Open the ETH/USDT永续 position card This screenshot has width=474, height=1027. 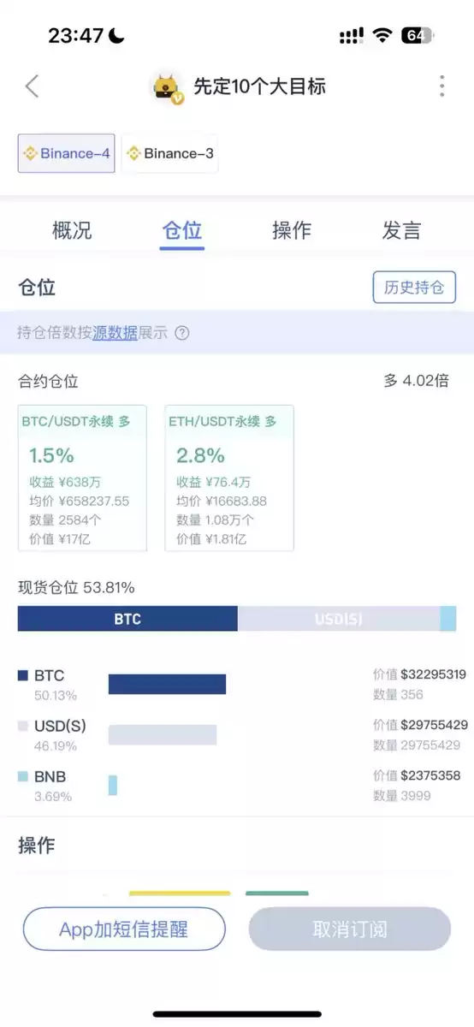pos(229,478)
